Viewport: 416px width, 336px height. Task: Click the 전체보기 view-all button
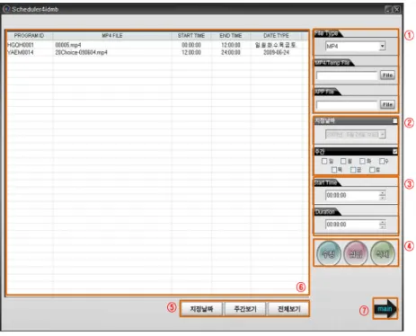pos(288,309)
